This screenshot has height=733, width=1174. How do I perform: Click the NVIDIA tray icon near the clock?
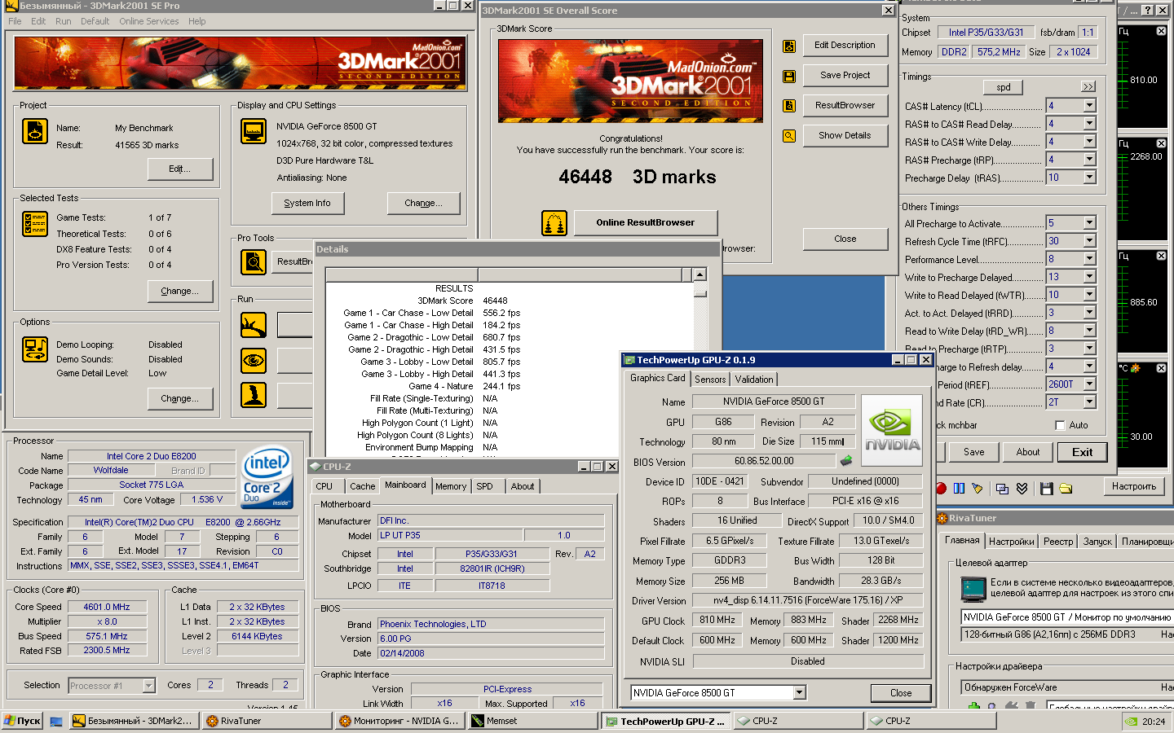1131,721
